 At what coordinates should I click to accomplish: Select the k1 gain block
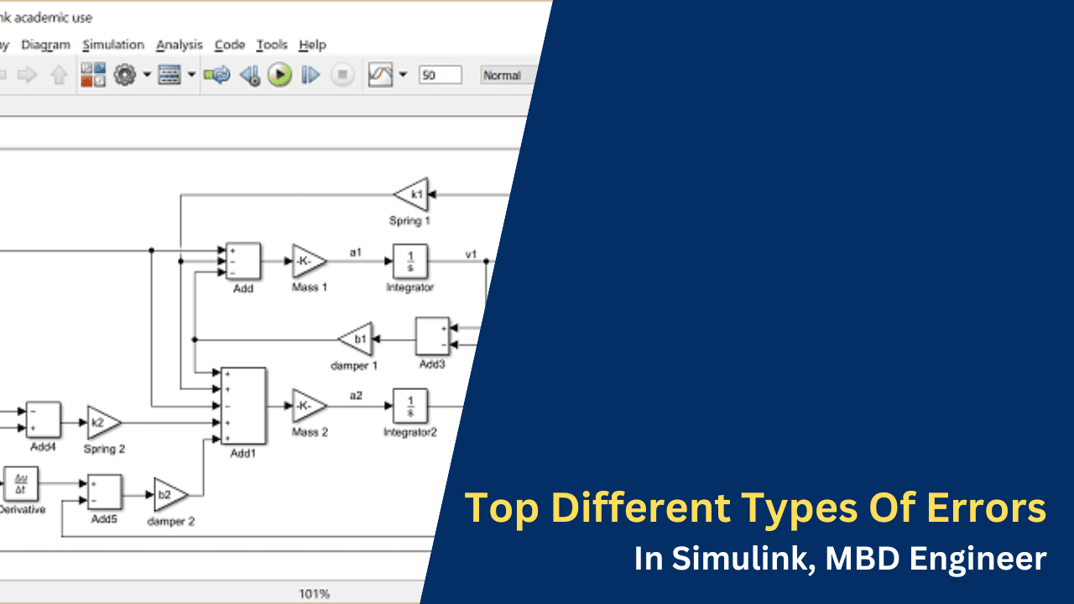click(411, 195)
